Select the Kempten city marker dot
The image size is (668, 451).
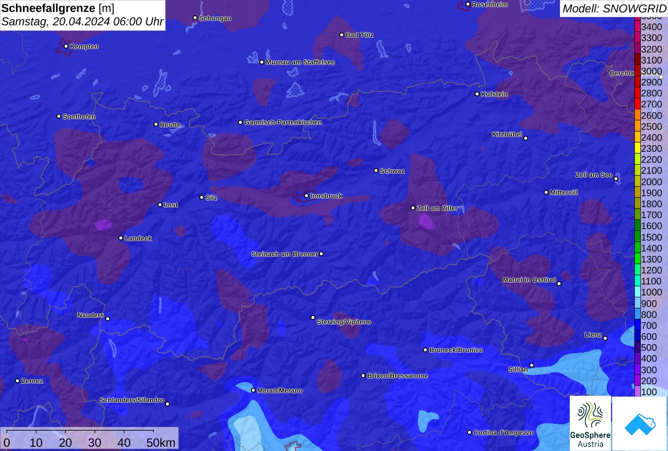(x=66, y=46)
